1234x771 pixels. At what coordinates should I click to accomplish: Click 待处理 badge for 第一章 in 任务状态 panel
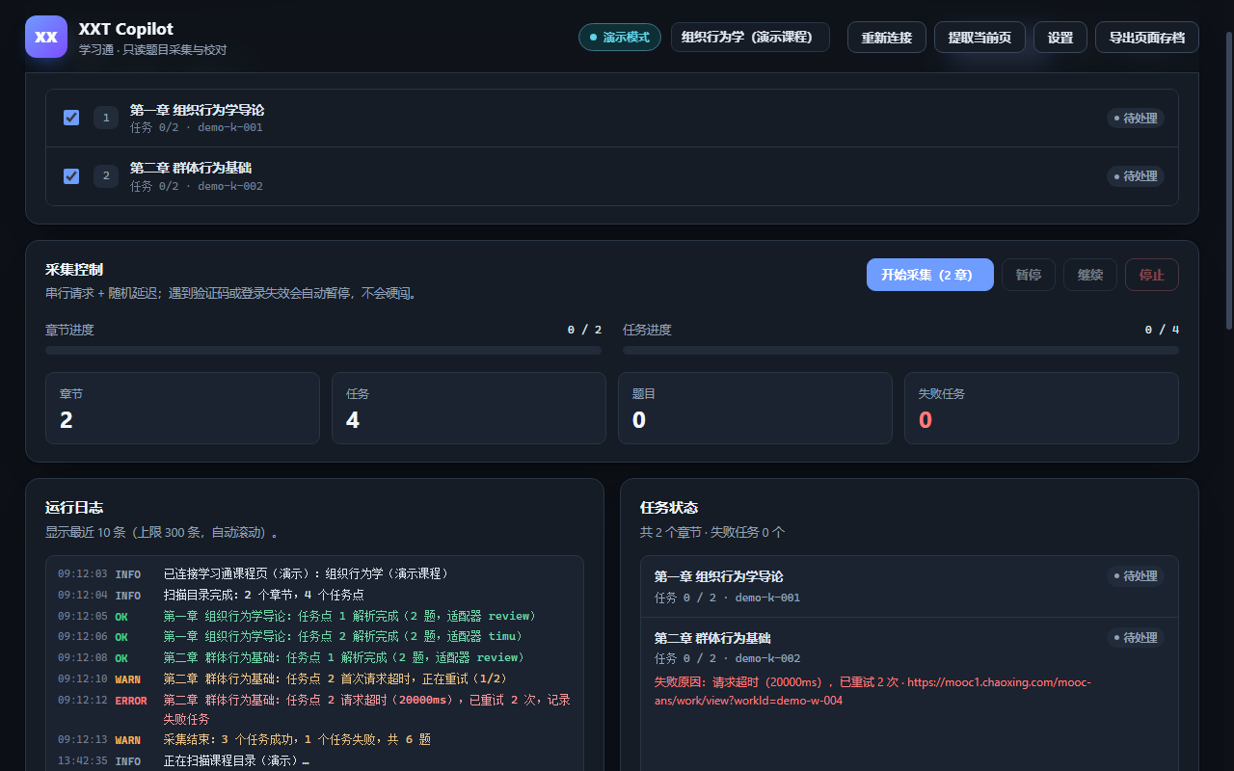(1136, 576)
